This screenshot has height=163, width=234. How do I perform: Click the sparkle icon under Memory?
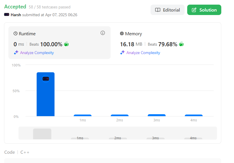[x=122, y=52]
